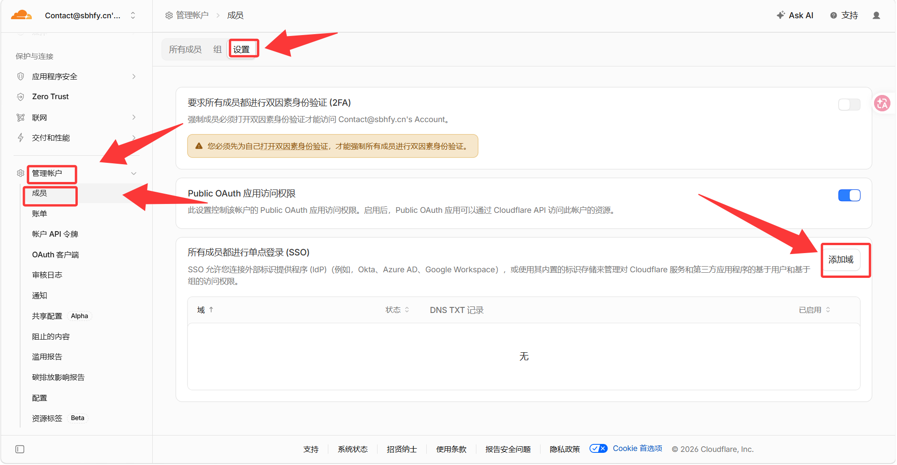Sort the 域 column arrow

[x=211, y=310]
